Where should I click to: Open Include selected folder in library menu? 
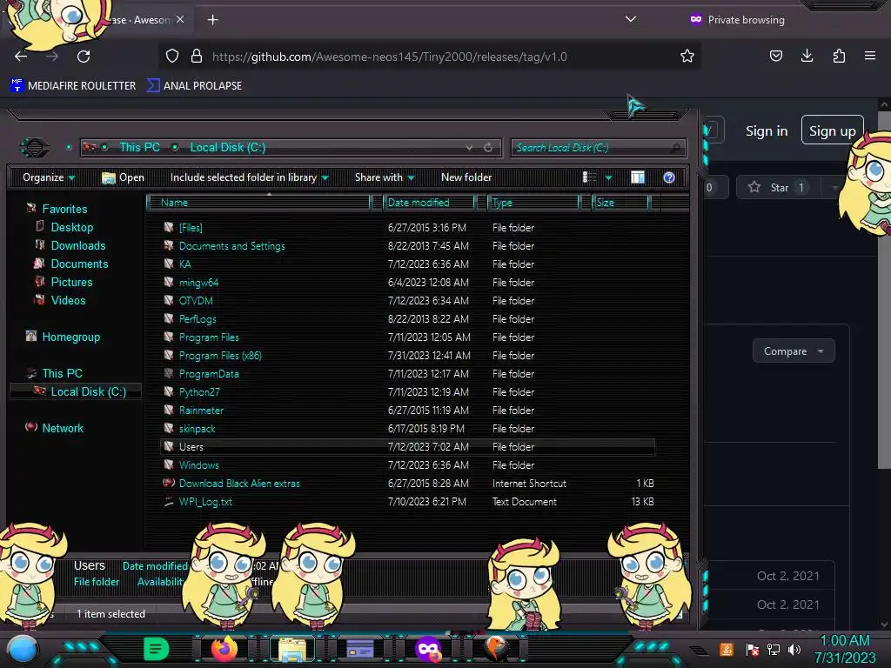coord(249,177)
